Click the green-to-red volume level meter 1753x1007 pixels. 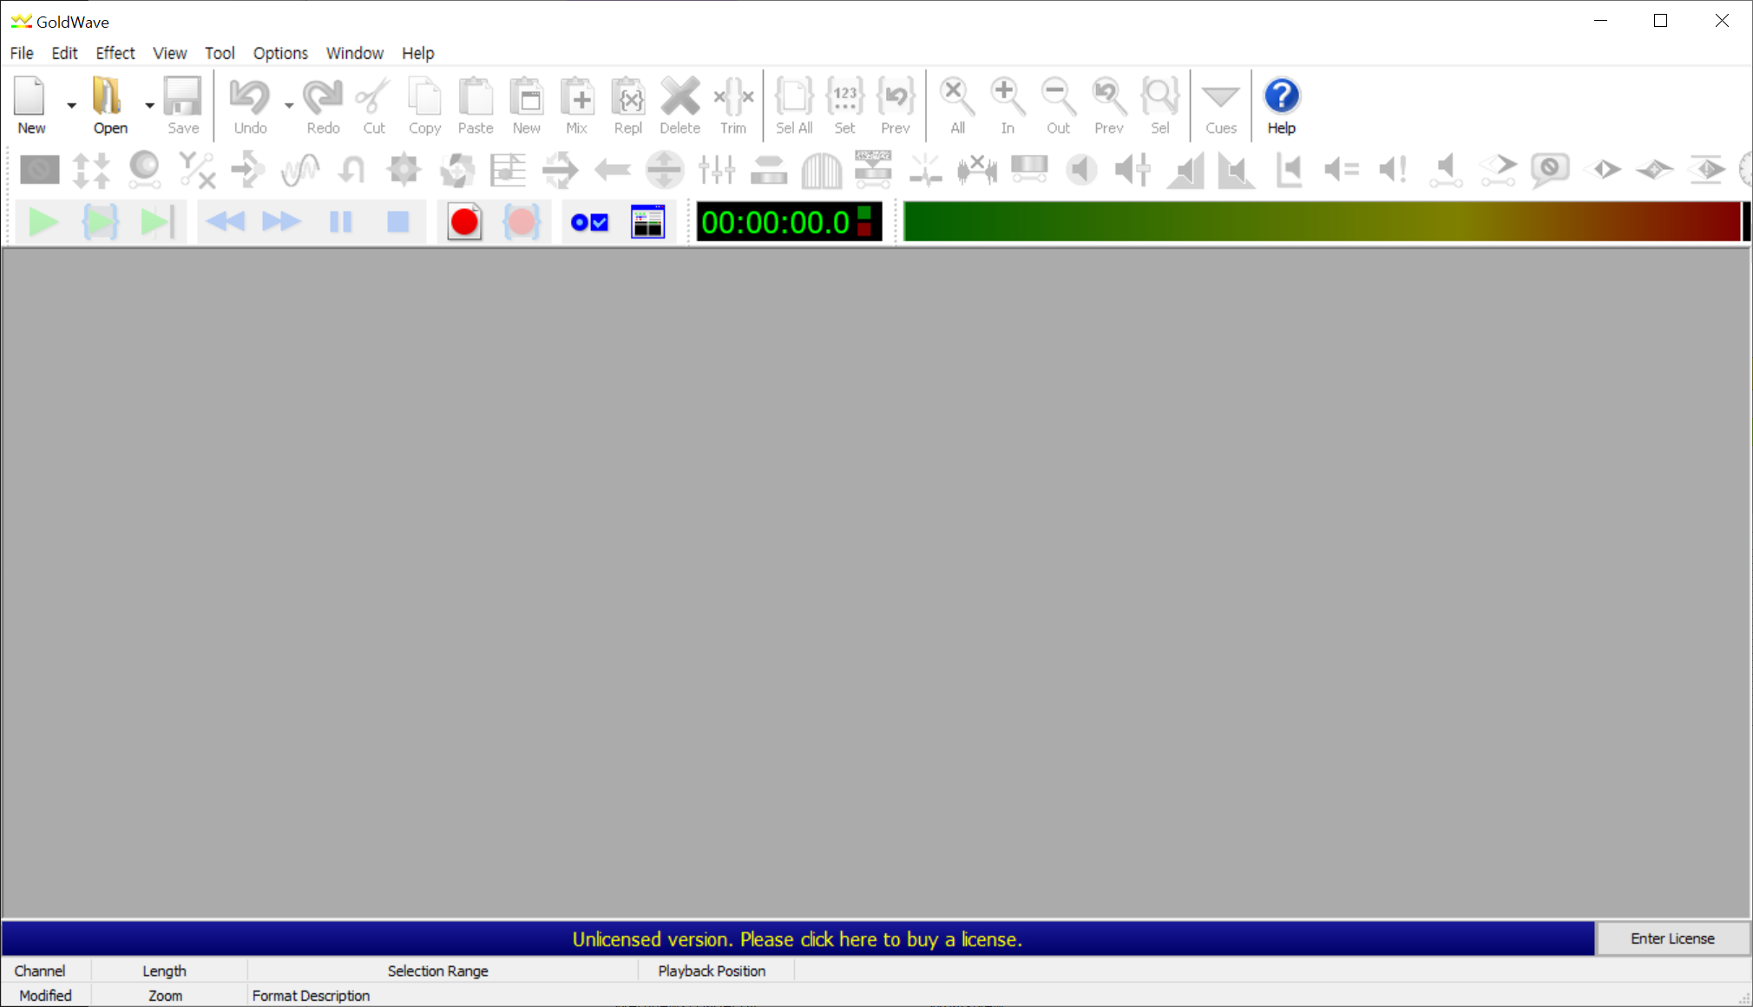(1321, 222)
